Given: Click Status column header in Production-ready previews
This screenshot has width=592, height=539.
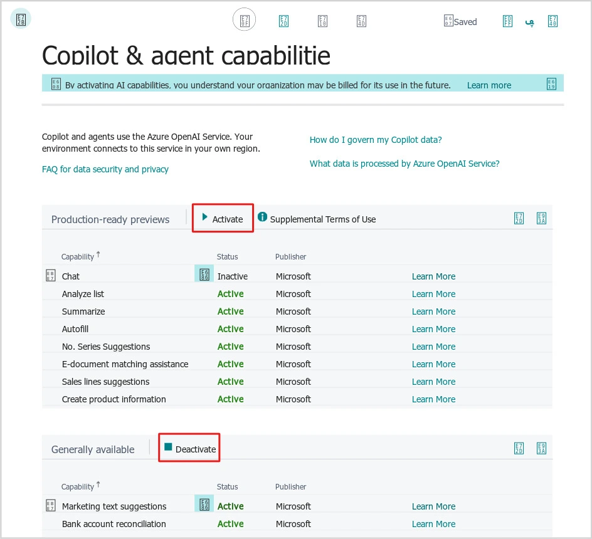Looking at the screenshot, I should (x=227, y=257).
